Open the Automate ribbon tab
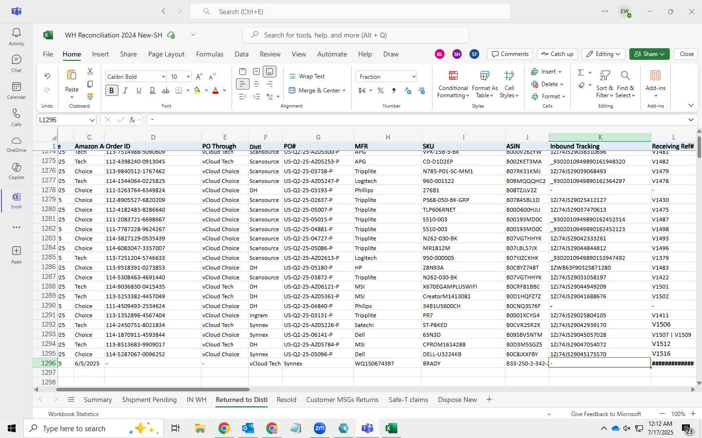Image resolution: width=702 pixels, height=438 pixels. [332, 54]
